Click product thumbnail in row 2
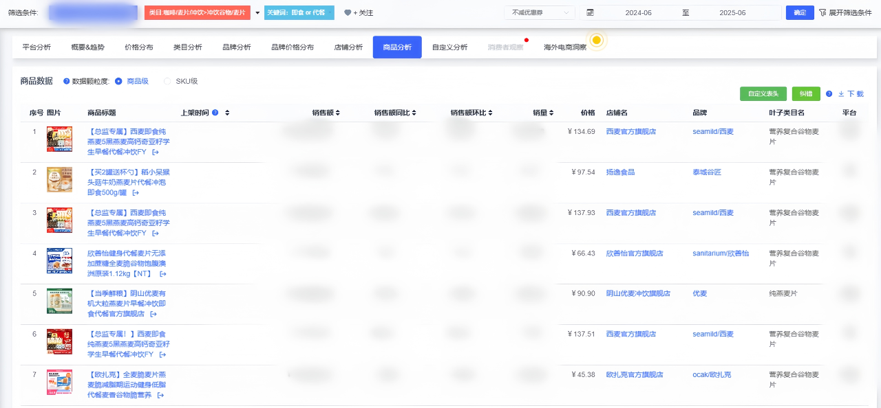 coord(59,179)
